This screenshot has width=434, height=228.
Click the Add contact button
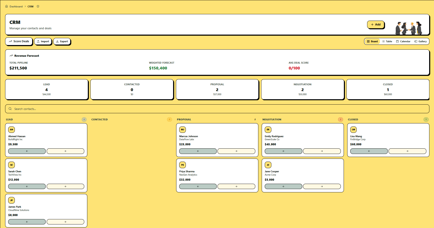(376, 24)
